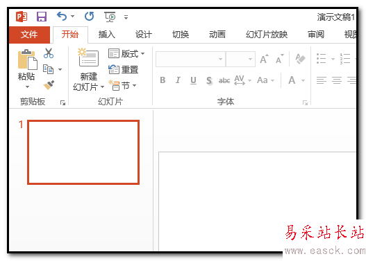
Task: Click the bullets list icon
Action: pyautogui.click(x=321, y=58)
